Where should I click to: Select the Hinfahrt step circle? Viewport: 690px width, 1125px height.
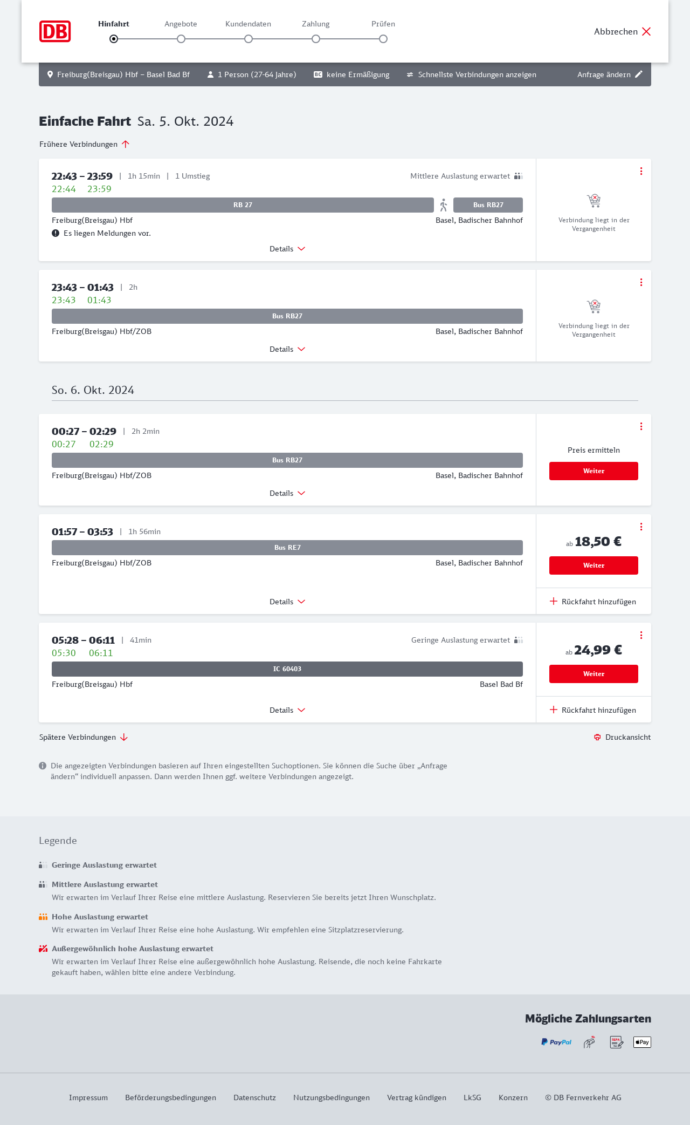coord(114,39)
